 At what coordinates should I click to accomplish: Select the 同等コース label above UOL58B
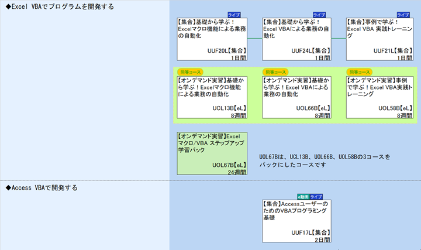pyautogui.click(x=355, y=72)
